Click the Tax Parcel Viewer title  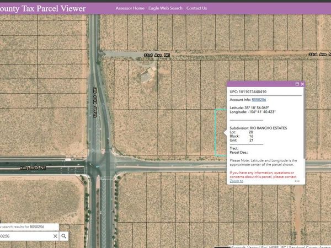tap(43, 8)
